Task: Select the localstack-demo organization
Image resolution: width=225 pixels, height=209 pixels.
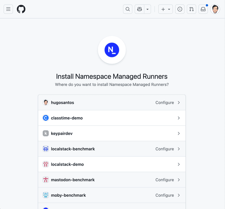Action: [67, 164]
